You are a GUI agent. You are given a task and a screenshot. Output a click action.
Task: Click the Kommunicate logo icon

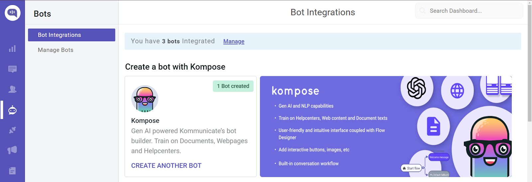13,13
